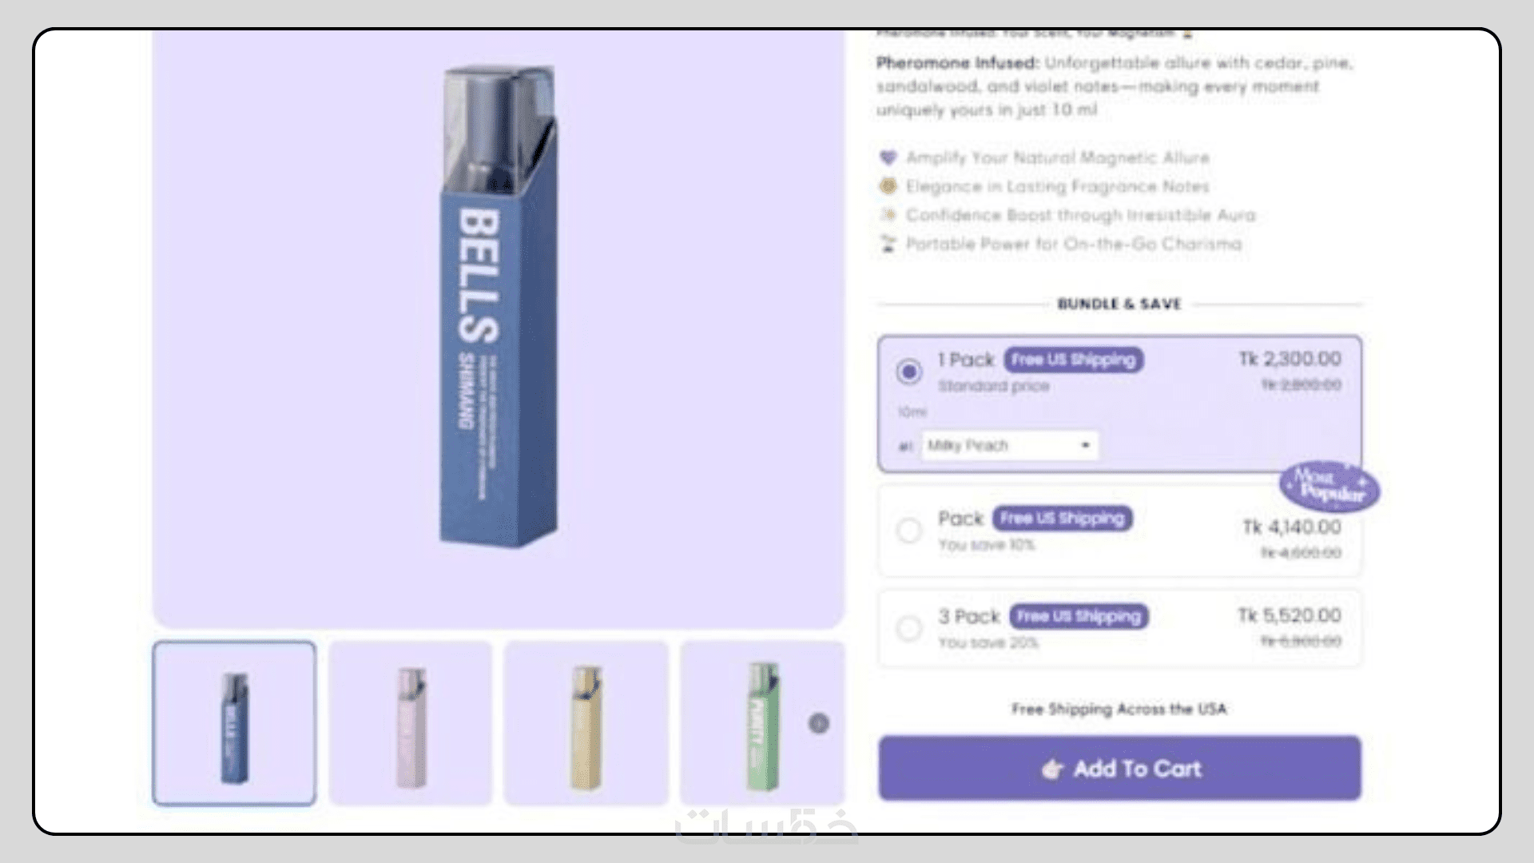This screenshot has height=863, width=1534.
Task: Open the Milky Peach scent dropdown
Action: point(1010,445)
